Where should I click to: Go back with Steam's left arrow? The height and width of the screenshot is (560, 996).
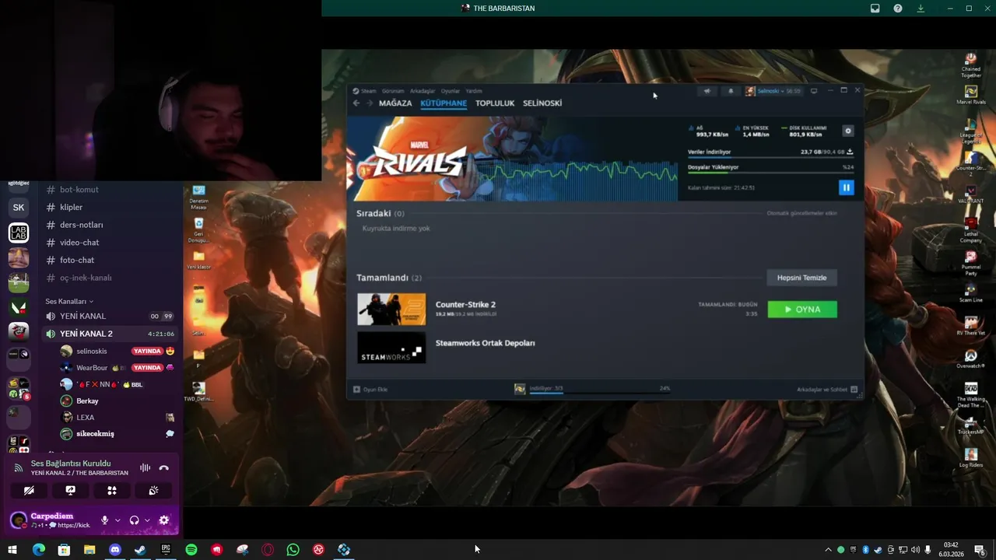[x=356, y=103]
